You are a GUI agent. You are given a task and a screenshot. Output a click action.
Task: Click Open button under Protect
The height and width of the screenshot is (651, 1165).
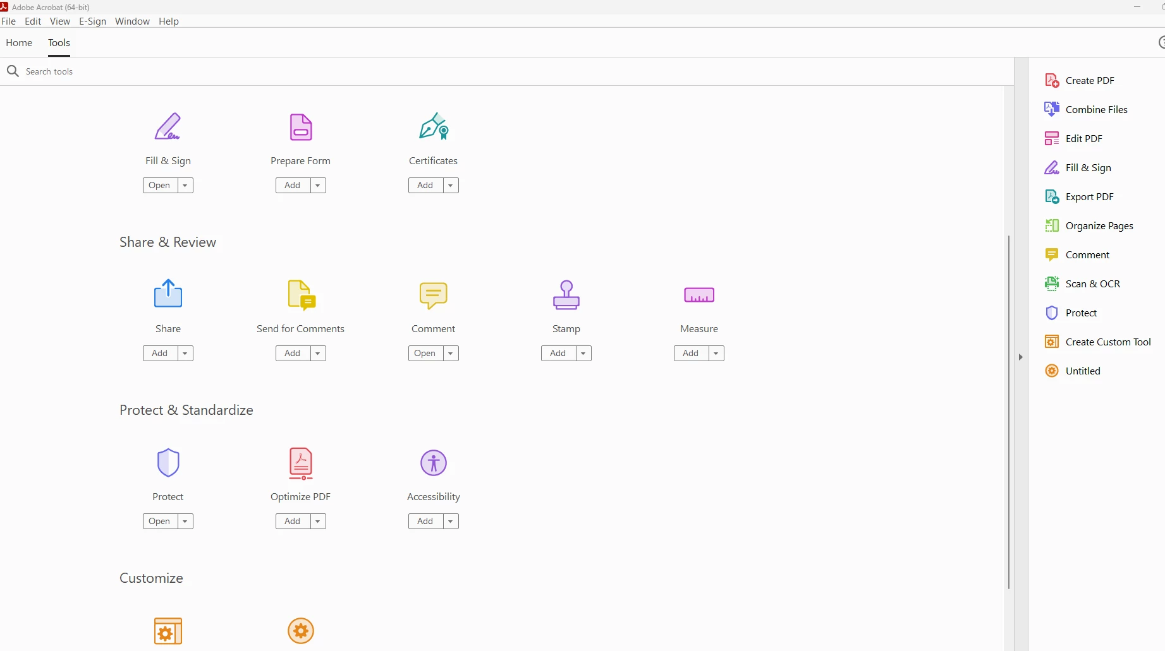click(x=160, y=522)
